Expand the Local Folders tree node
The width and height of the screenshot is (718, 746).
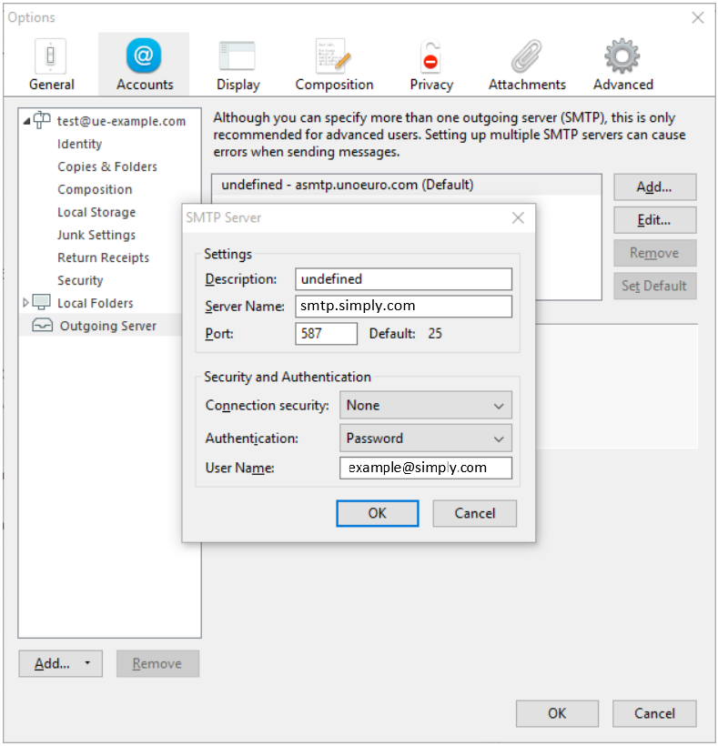tap(25, 303)
